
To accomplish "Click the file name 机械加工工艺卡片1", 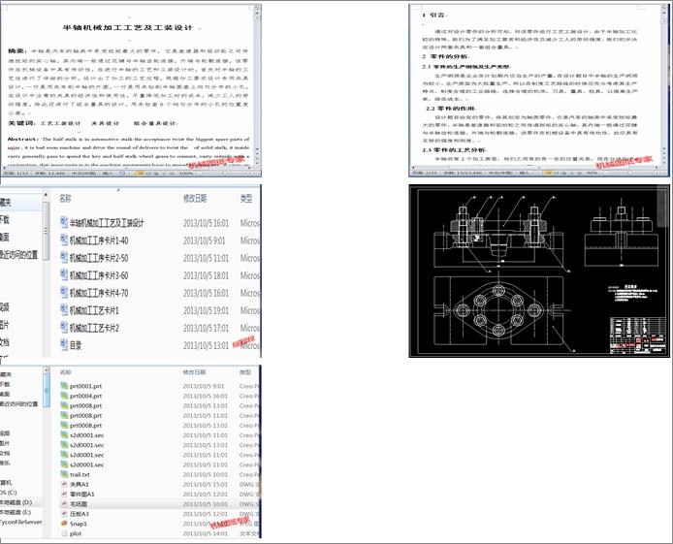I will point(94,310).
